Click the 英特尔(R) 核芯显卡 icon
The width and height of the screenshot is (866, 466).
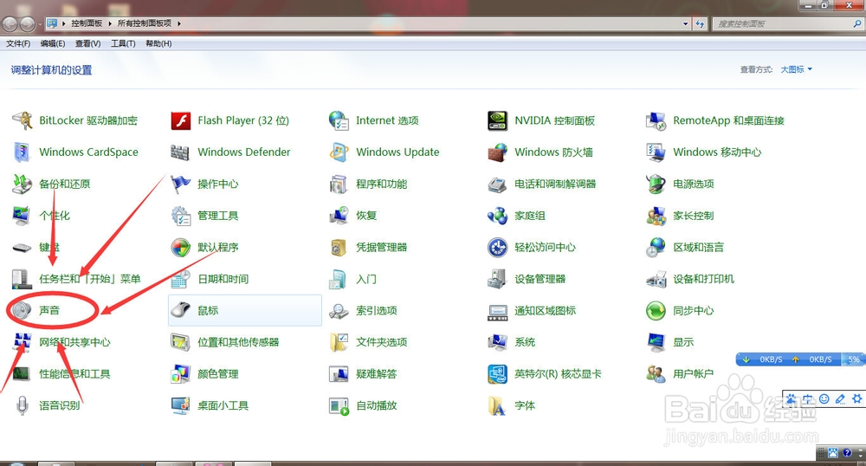[497, 374]
